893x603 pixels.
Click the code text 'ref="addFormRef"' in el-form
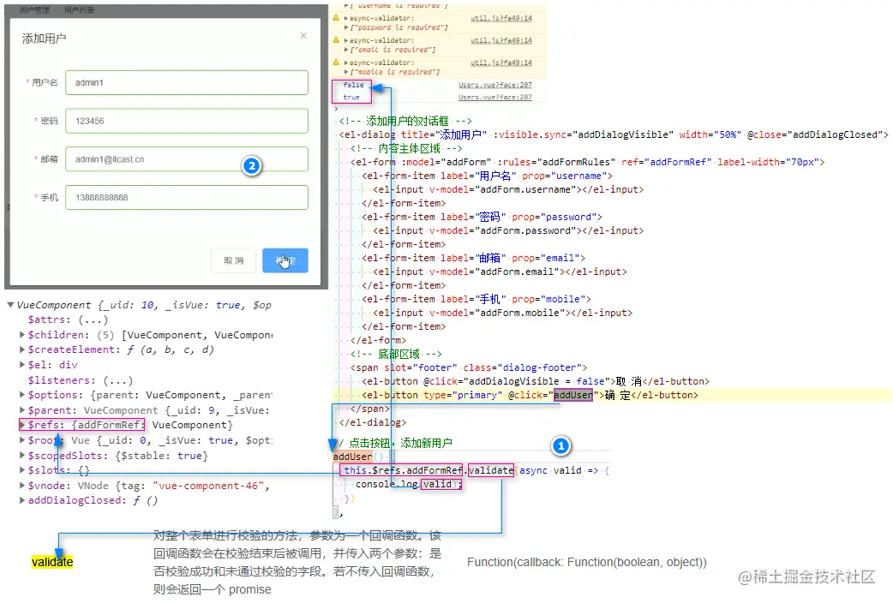pyautogui.click(x=667, y=162)
